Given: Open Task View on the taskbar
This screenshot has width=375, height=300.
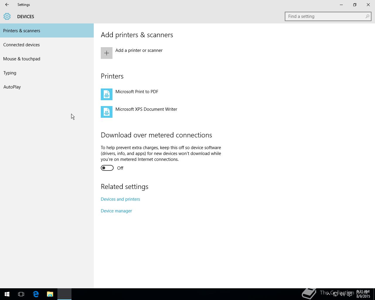Looking at the screenshot, I should point(21,294).
